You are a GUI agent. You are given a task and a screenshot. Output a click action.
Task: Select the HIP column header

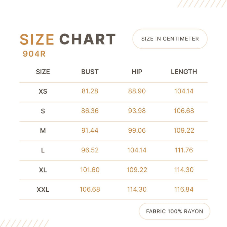click(x=137, y=72)
